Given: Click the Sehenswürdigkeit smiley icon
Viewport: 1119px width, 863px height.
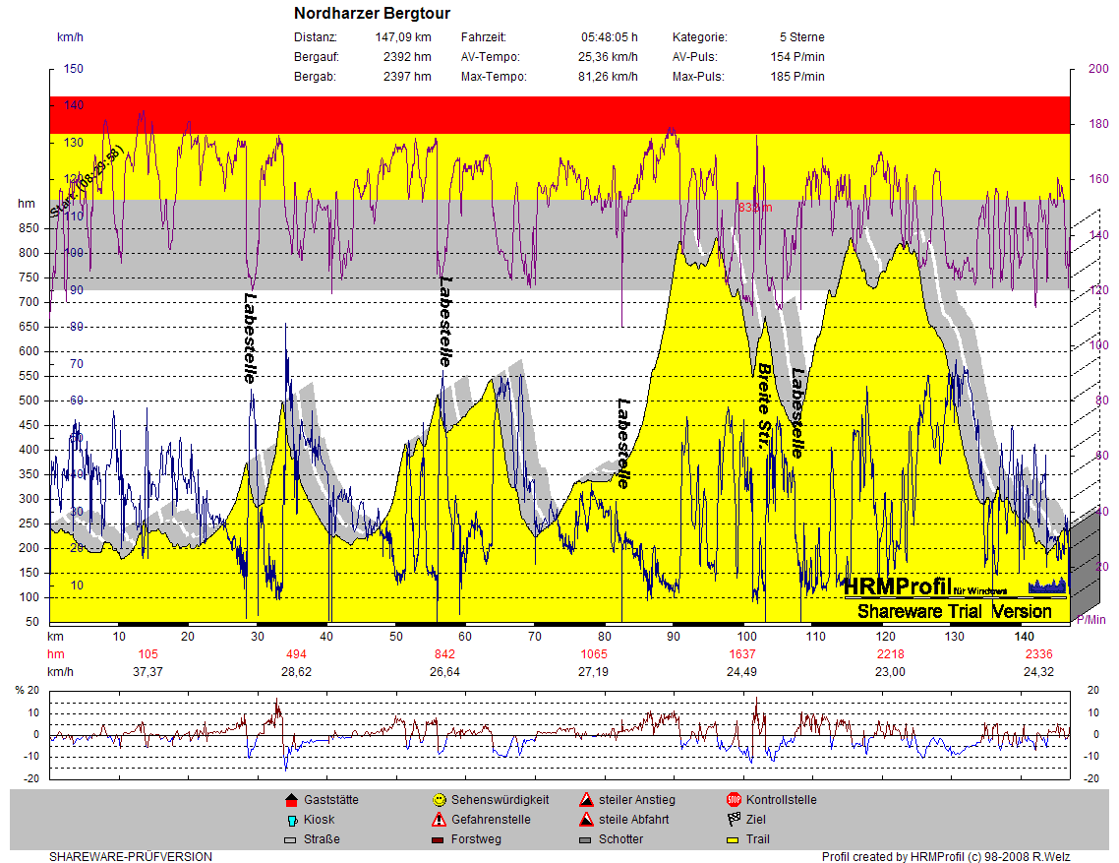Looking at the screenshot, I should coord(439,800).
